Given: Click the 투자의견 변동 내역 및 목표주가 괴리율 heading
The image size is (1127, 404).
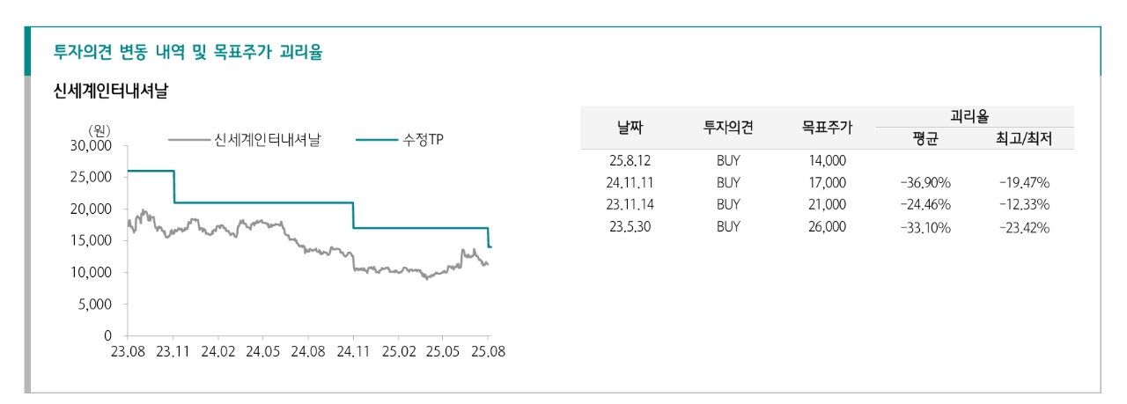Looking at the screenshot, I should pos(188,53).
